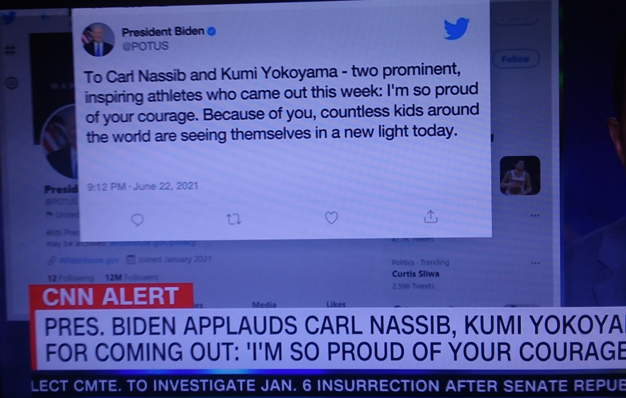Click the 9:12 PM June 22, 2021 timestamp

pos(142,186)
